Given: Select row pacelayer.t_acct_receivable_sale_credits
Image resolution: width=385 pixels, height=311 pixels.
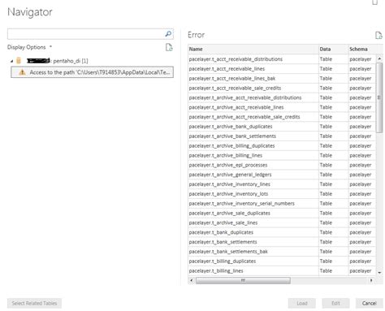Looking at the screenshot, I should 282,88.
